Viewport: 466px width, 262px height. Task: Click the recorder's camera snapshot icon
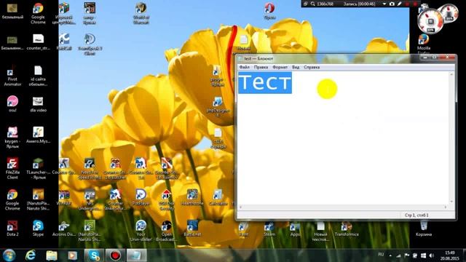click(392, 4)
